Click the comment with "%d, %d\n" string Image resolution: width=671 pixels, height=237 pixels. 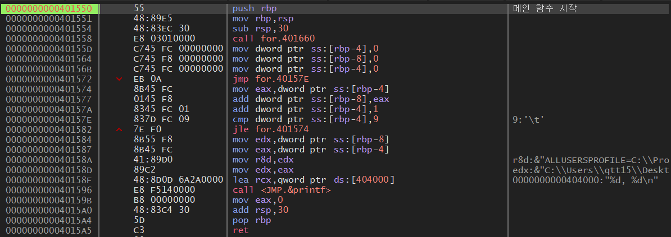(585, 180)
